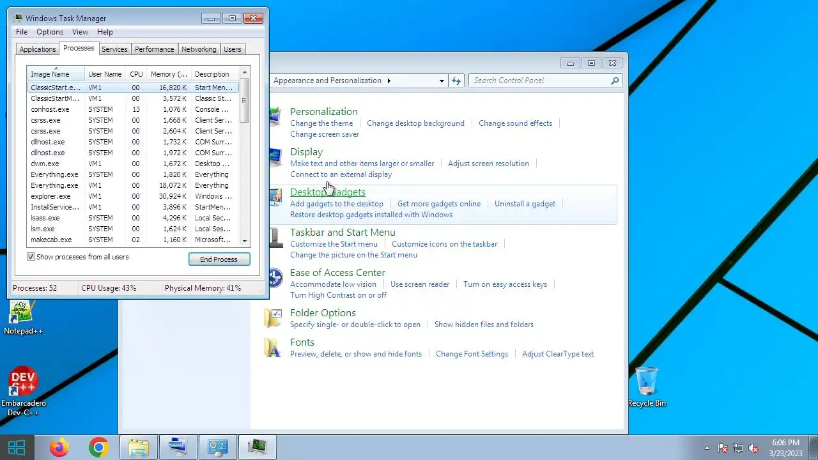The image size is (818, 460).
Task: Select the explorer.exe process row
Action: click(x=133, y=196)
